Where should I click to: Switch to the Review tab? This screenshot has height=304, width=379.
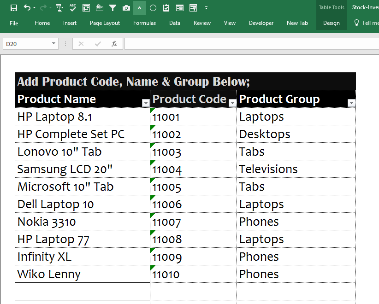click(202, 23)
